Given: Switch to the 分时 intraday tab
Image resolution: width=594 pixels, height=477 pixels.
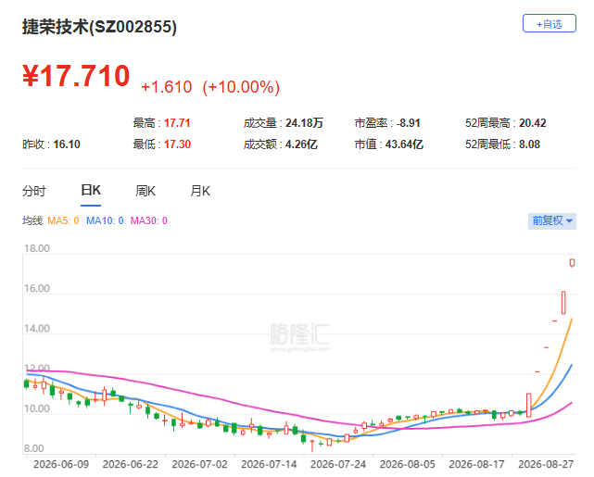Looking at the screenshot, I should [x=33, y=191].
